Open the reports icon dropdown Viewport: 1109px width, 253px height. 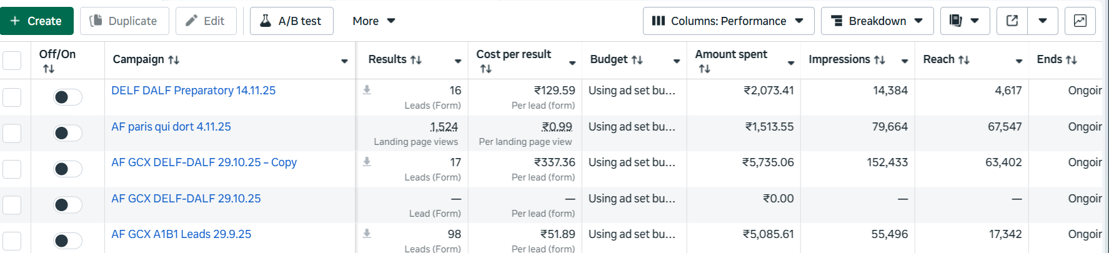(965, 21)
